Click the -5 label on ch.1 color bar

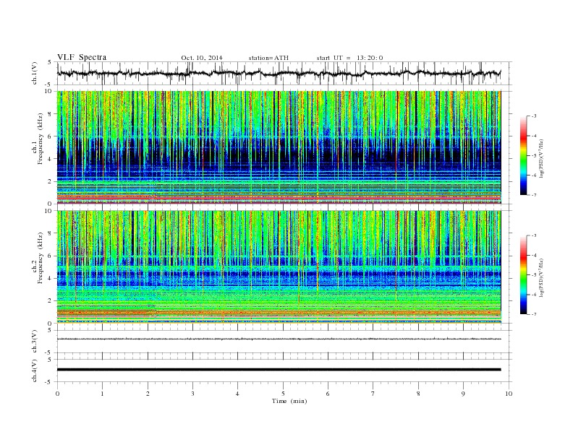(533, 156)
